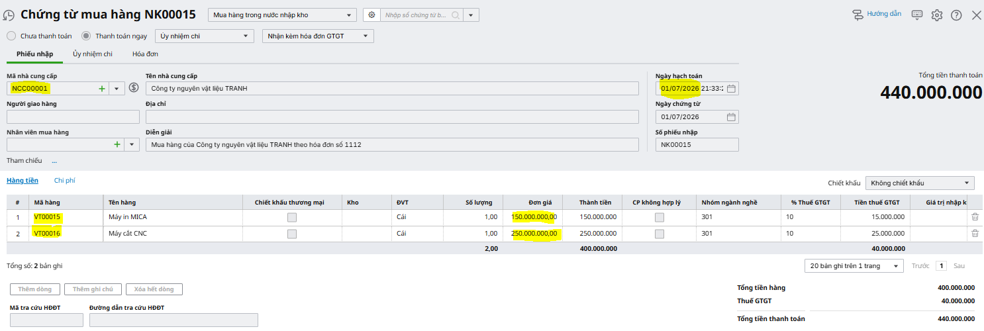Open the history clock icon beside the title
The image size is (984, 331).
tap(9, 15)
